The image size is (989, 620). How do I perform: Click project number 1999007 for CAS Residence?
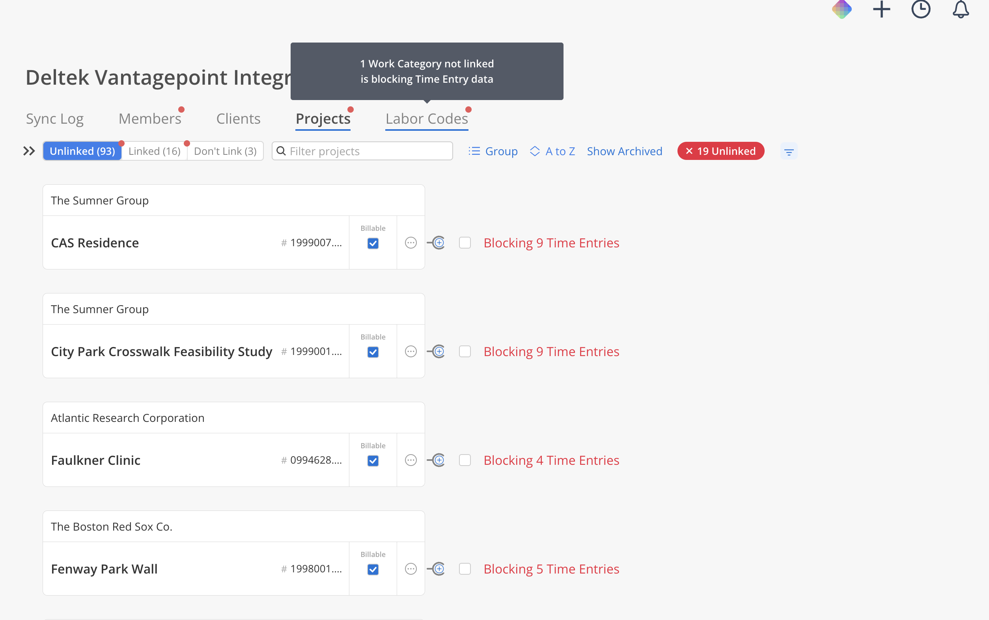point(312,243)
